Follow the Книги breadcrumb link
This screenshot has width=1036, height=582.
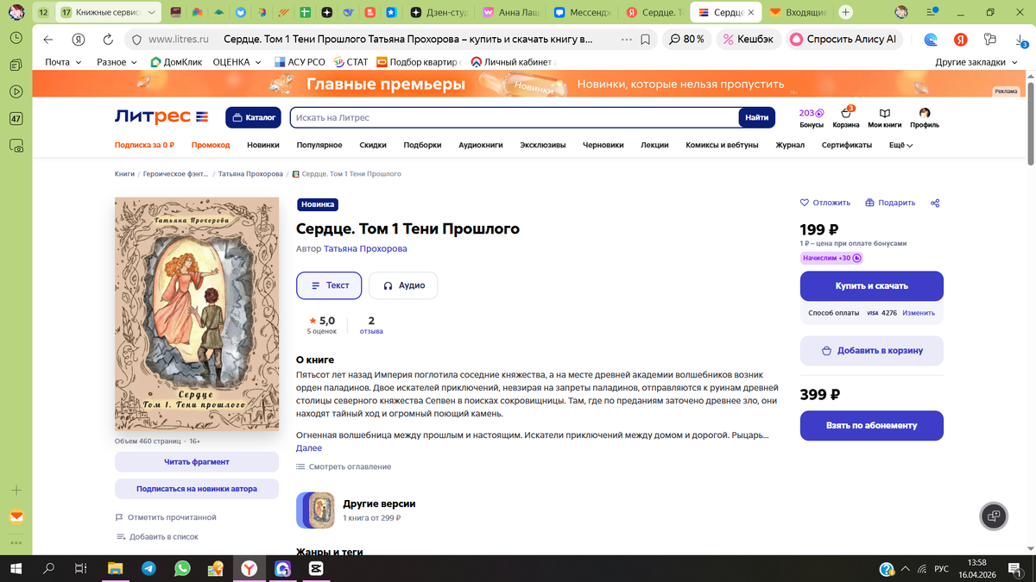point(125,174)
